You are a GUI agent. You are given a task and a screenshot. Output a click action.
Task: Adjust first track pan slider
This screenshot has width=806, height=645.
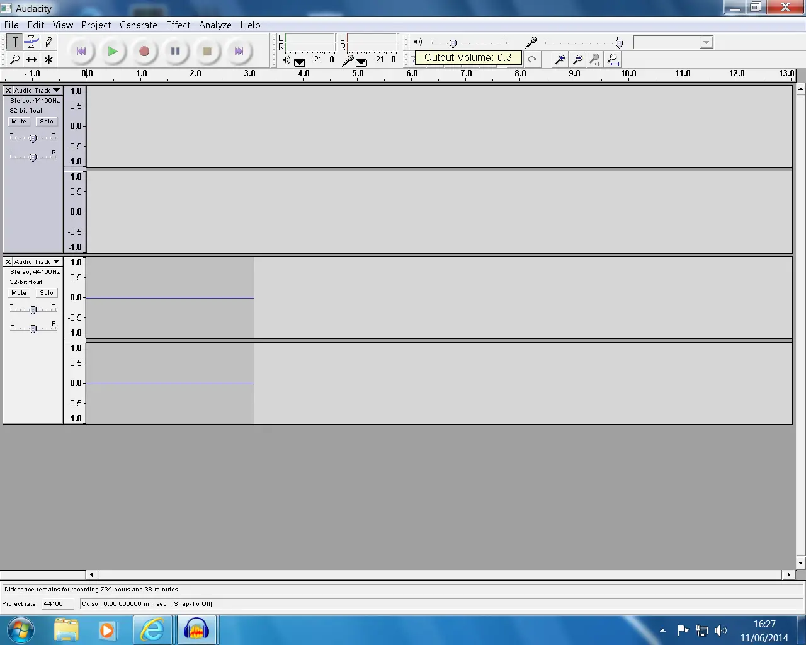coord(33,157)
